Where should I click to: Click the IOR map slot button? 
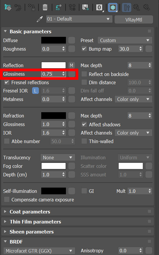(x=72, y=133)
